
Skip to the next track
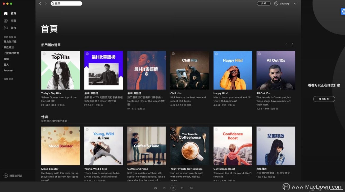[x=182, y=188]
